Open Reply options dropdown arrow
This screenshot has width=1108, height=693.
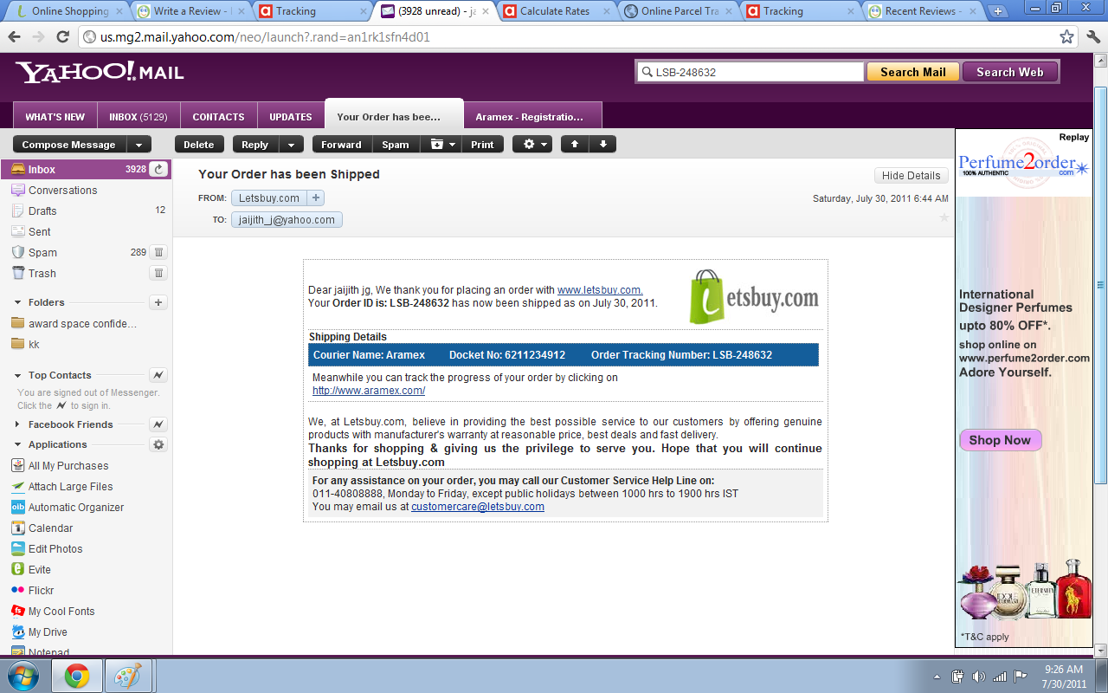(x=293, y=145)
